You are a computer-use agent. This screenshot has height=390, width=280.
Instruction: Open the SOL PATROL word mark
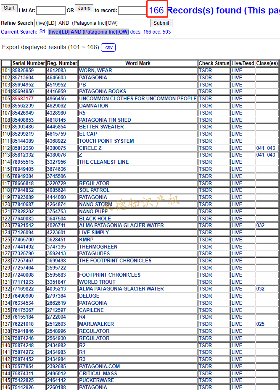pos(94,190)
